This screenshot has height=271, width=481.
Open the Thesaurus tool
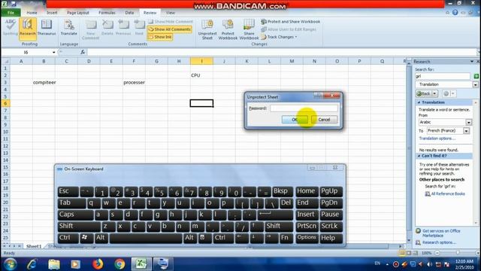(x=47, y=27)
